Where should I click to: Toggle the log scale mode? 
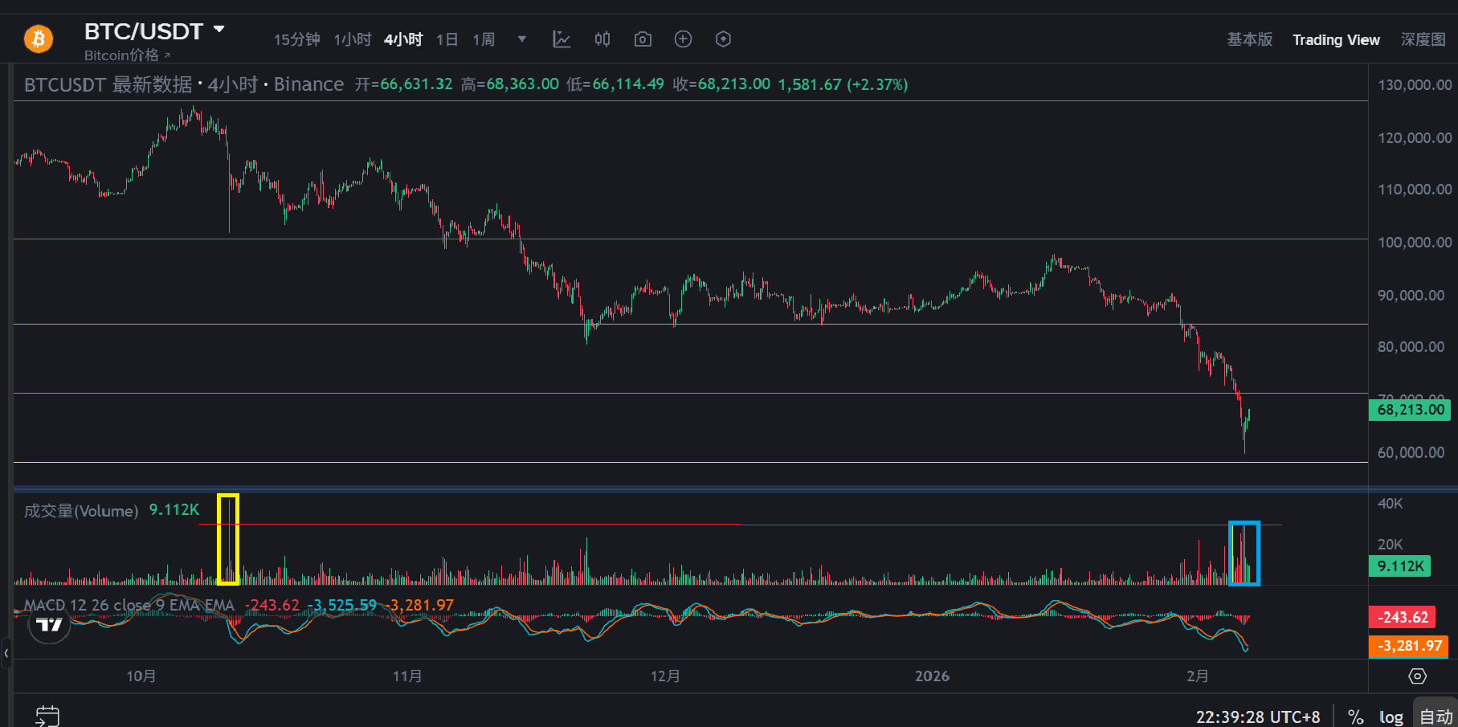1391,717
